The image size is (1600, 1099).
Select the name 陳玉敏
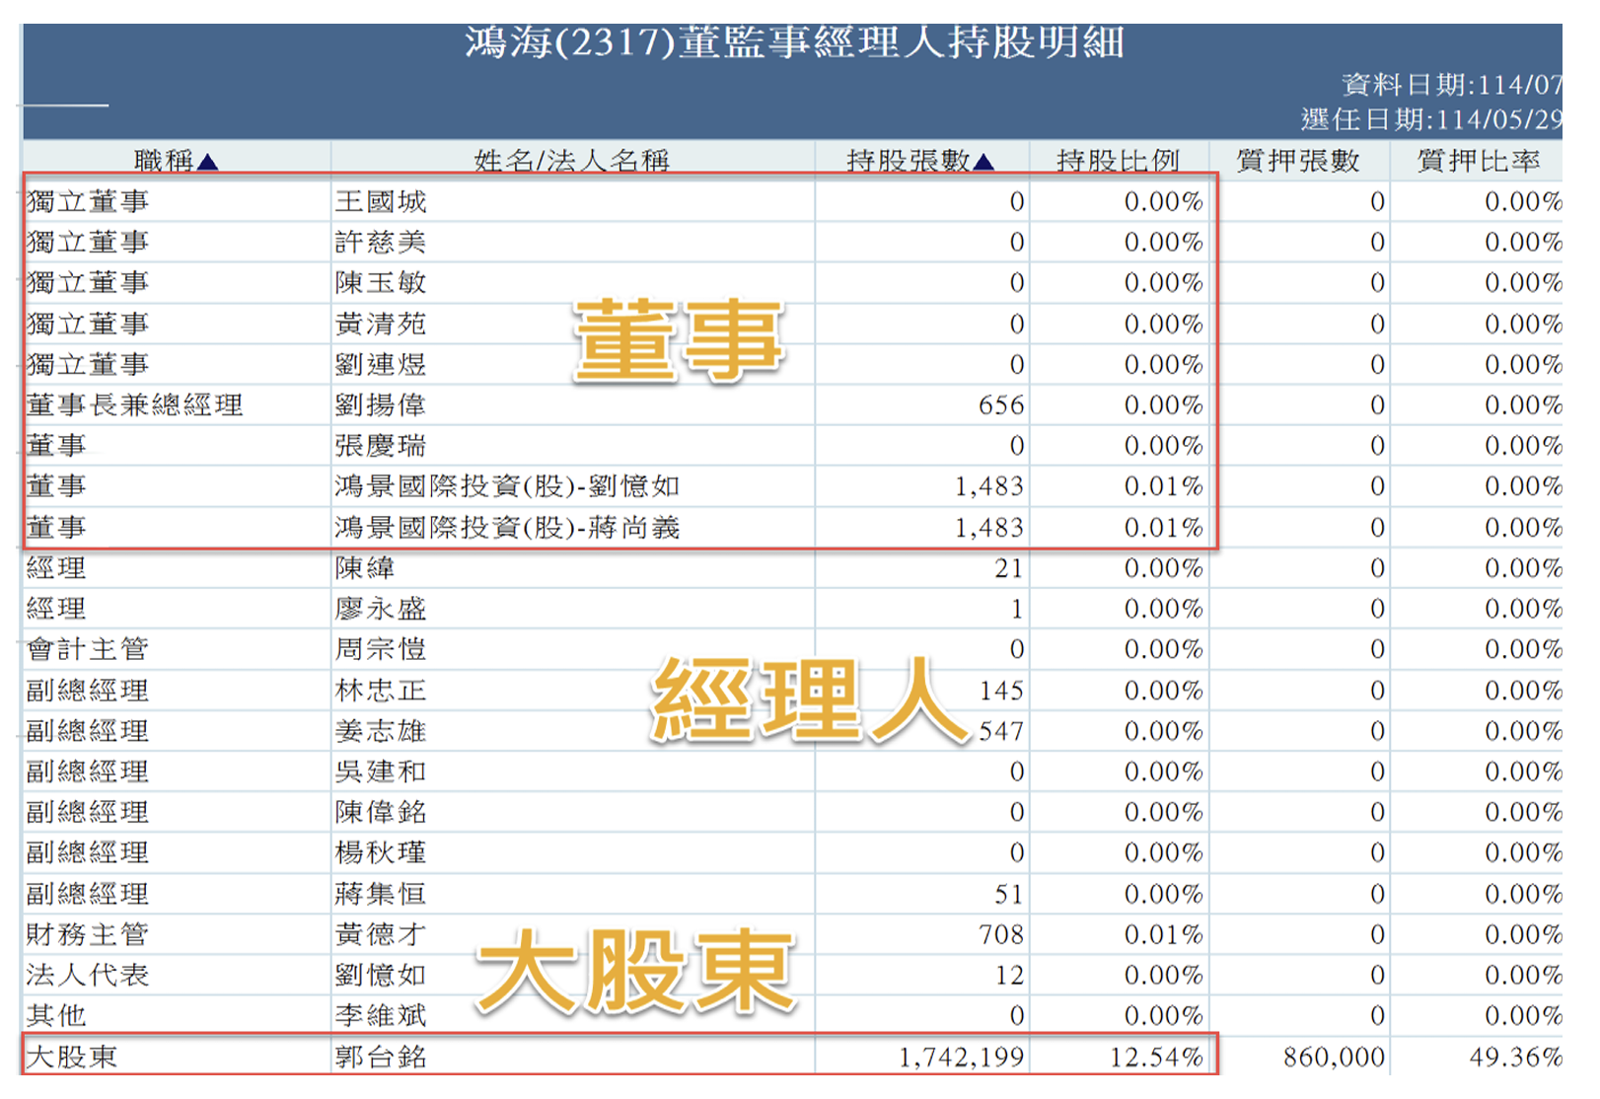(x=380, y=283)
